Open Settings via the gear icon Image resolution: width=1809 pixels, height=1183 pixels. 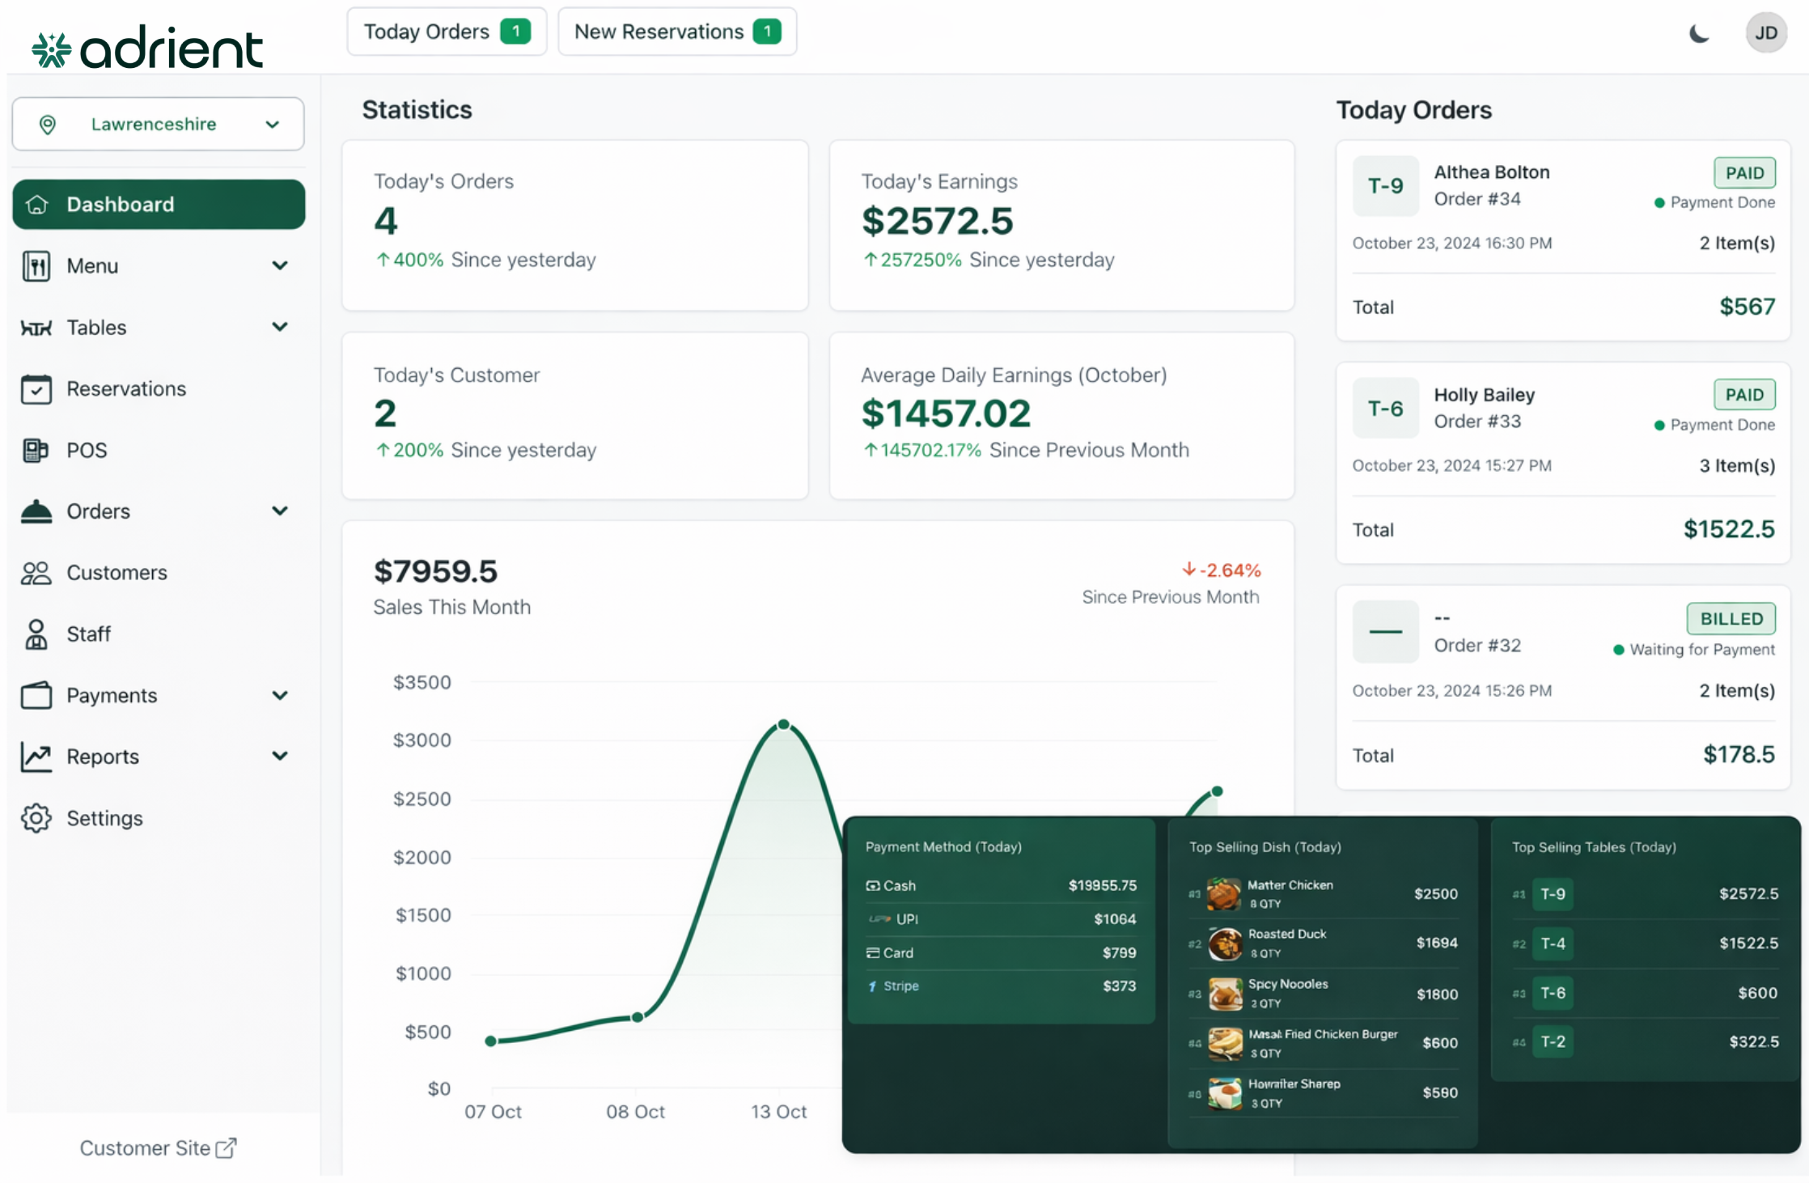click(x=36, y=818)
